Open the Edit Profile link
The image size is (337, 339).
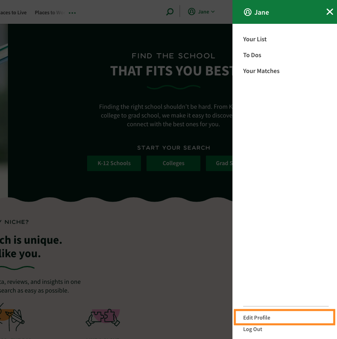click(257, 318)
